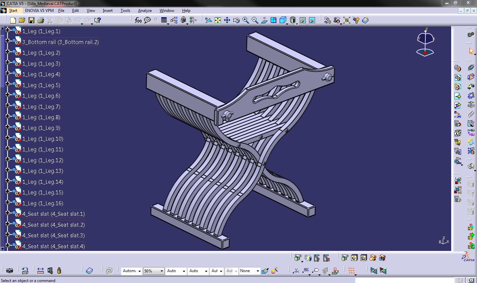Viewport: 477px width, 283px height.
Task: Open the Tools menu
Action: (125, 11)
